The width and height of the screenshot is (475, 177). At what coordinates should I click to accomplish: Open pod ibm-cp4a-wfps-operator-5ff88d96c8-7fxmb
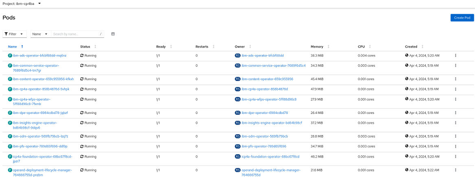tap(32, 102)
